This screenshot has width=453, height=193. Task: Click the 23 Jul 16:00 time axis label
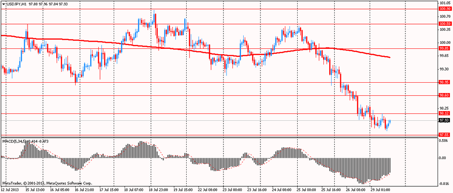pyautogui.click(x=258, y=190)
